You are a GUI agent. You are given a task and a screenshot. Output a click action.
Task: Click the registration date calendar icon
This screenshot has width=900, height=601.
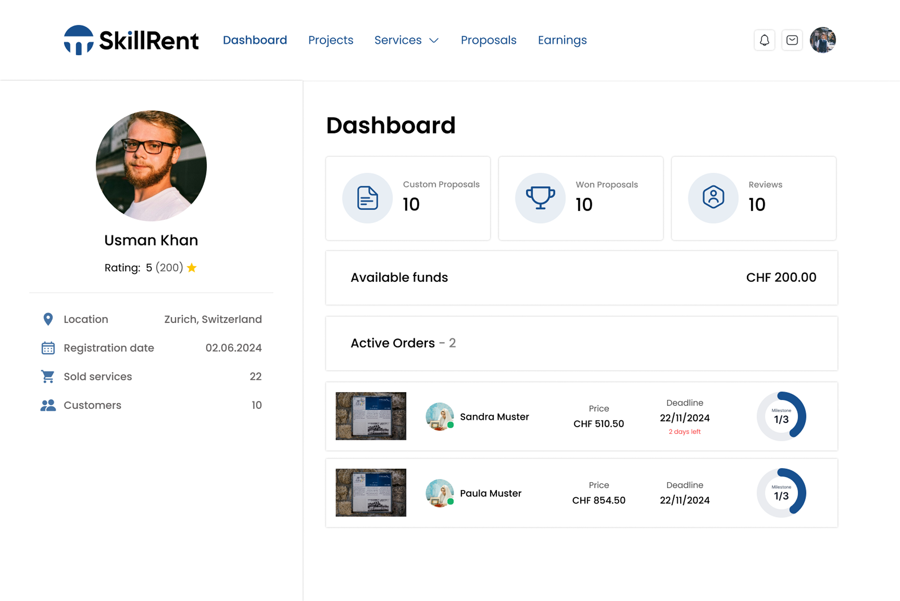(48, 348)
